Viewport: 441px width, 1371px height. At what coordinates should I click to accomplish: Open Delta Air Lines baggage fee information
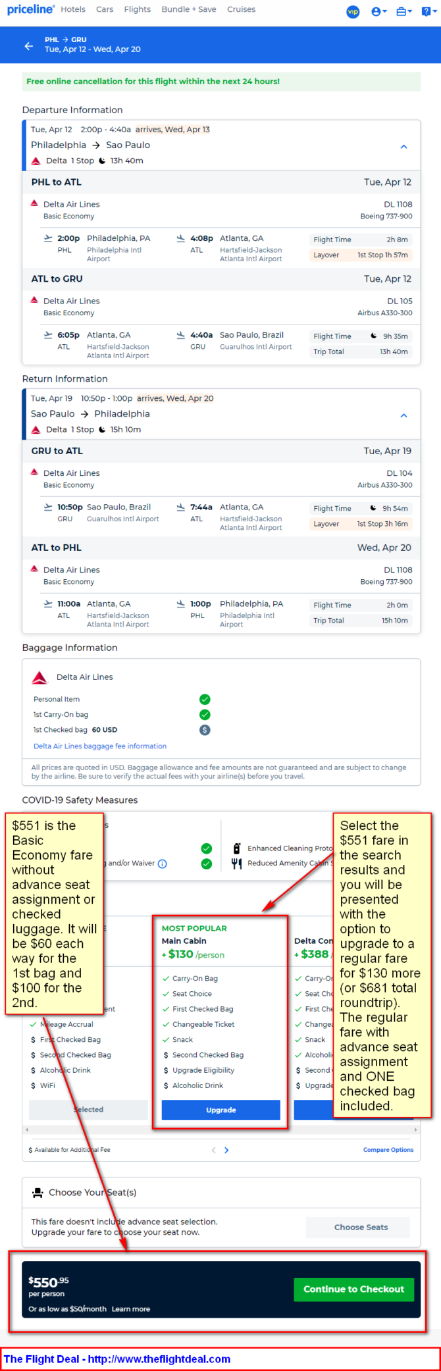coord(100,746)
